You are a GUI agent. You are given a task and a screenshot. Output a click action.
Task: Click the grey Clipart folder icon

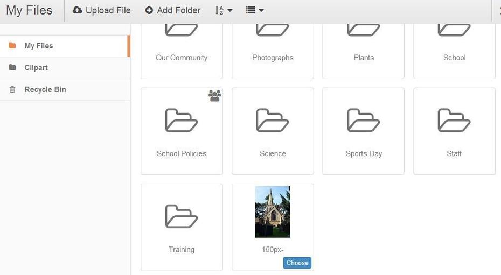[12, 67]
